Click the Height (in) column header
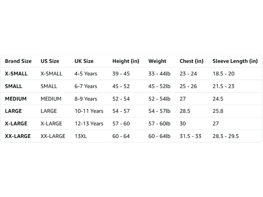Screen dimensions: 263x197 [126, 61]
